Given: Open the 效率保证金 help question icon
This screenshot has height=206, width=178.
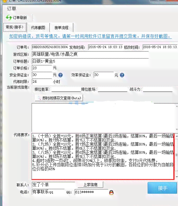Looking at the screenshot, I should click(122, 75).
